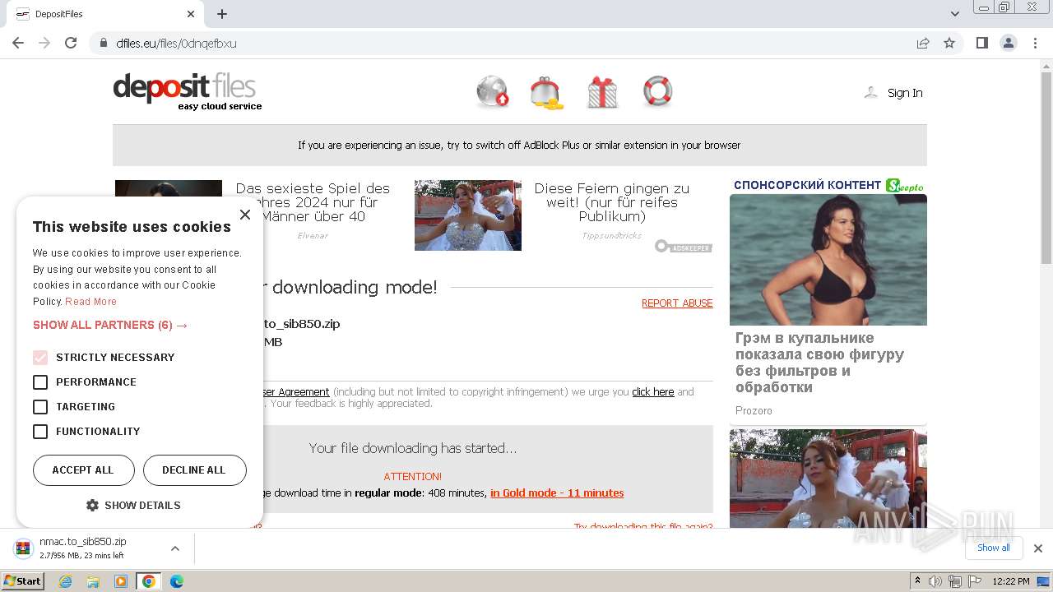Follow the In Gold mode - 11 minutes link
The width and height of the screenshot is (1053, 592).
coord(557,493)
